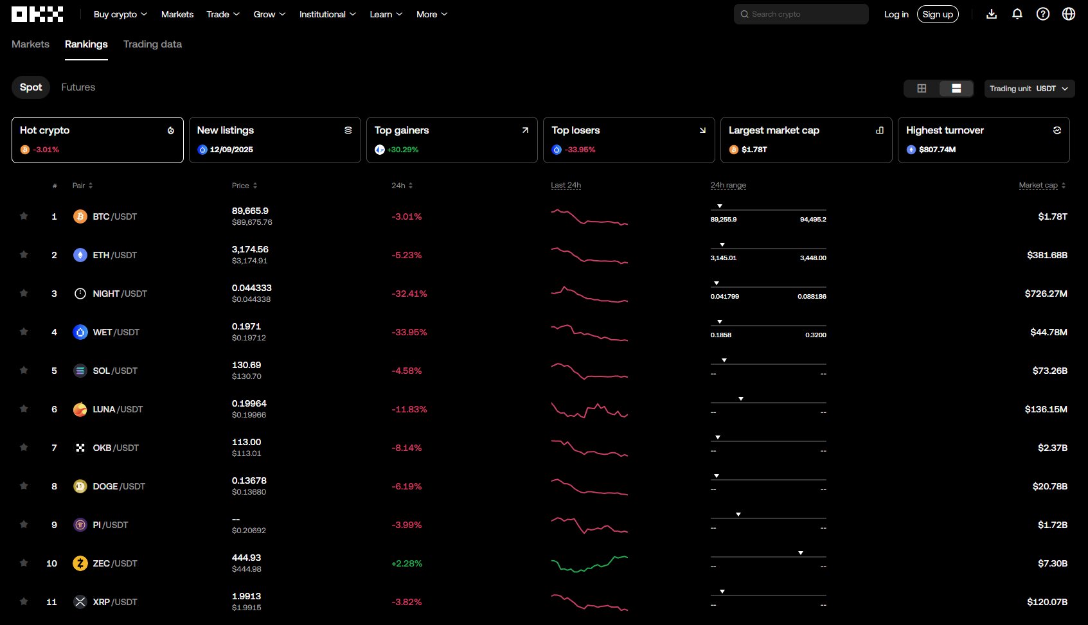The width and height of the screenshot is (1088, 625).
Task: Select the Spot tab
Action: click(31, 87)
